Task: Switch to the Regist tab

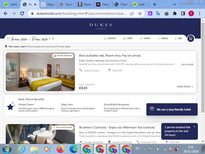Action: click(48, 4)
